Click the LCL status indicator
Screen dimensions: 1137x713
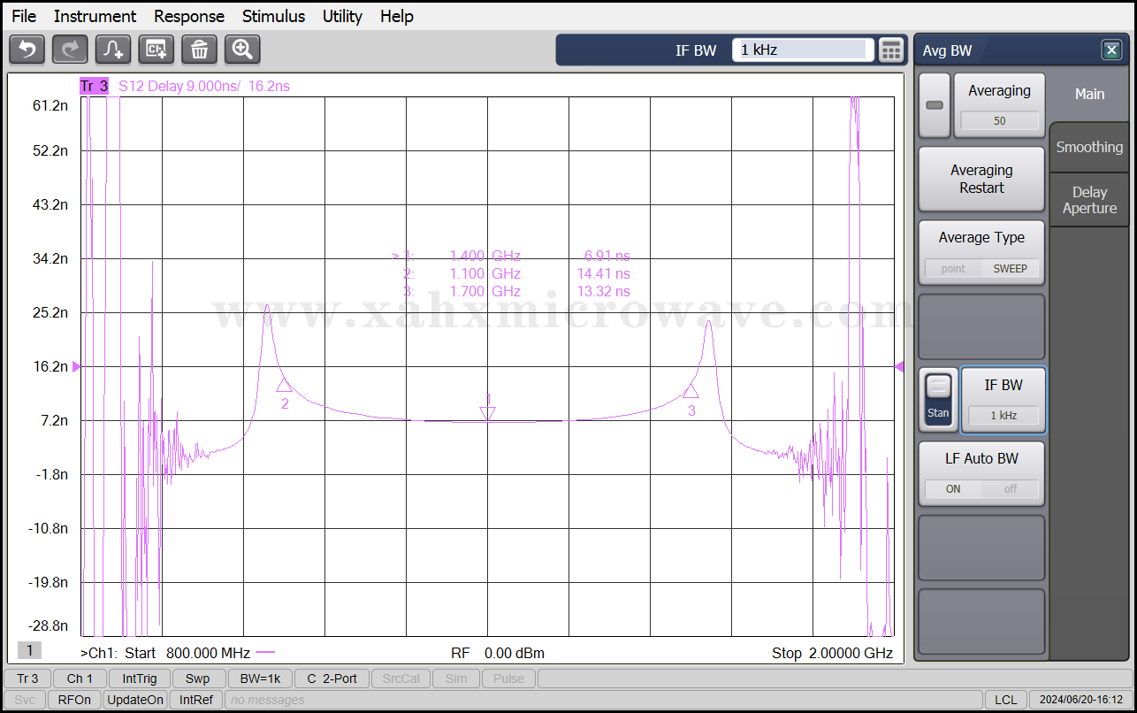pos(1005,700)
